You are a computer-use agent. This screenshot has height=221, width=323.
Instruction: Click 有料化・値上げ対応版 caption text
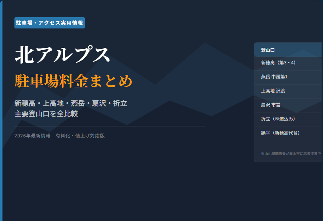point(80,136)
